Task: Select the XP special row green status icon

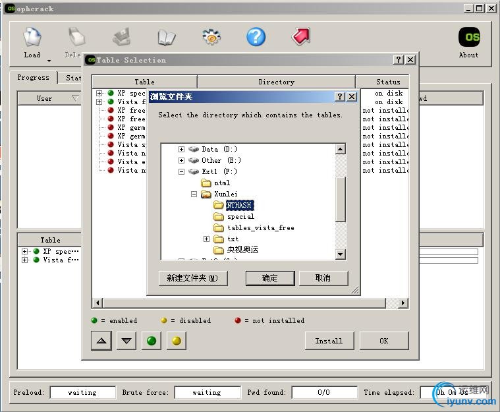Action: [x=111, y=93]
